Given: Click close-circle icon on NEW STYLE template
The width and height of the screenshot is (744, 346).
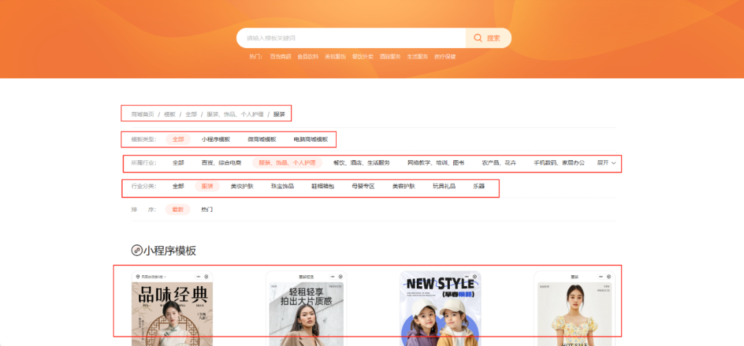Looking at the screenshot, I should [475, 277].
